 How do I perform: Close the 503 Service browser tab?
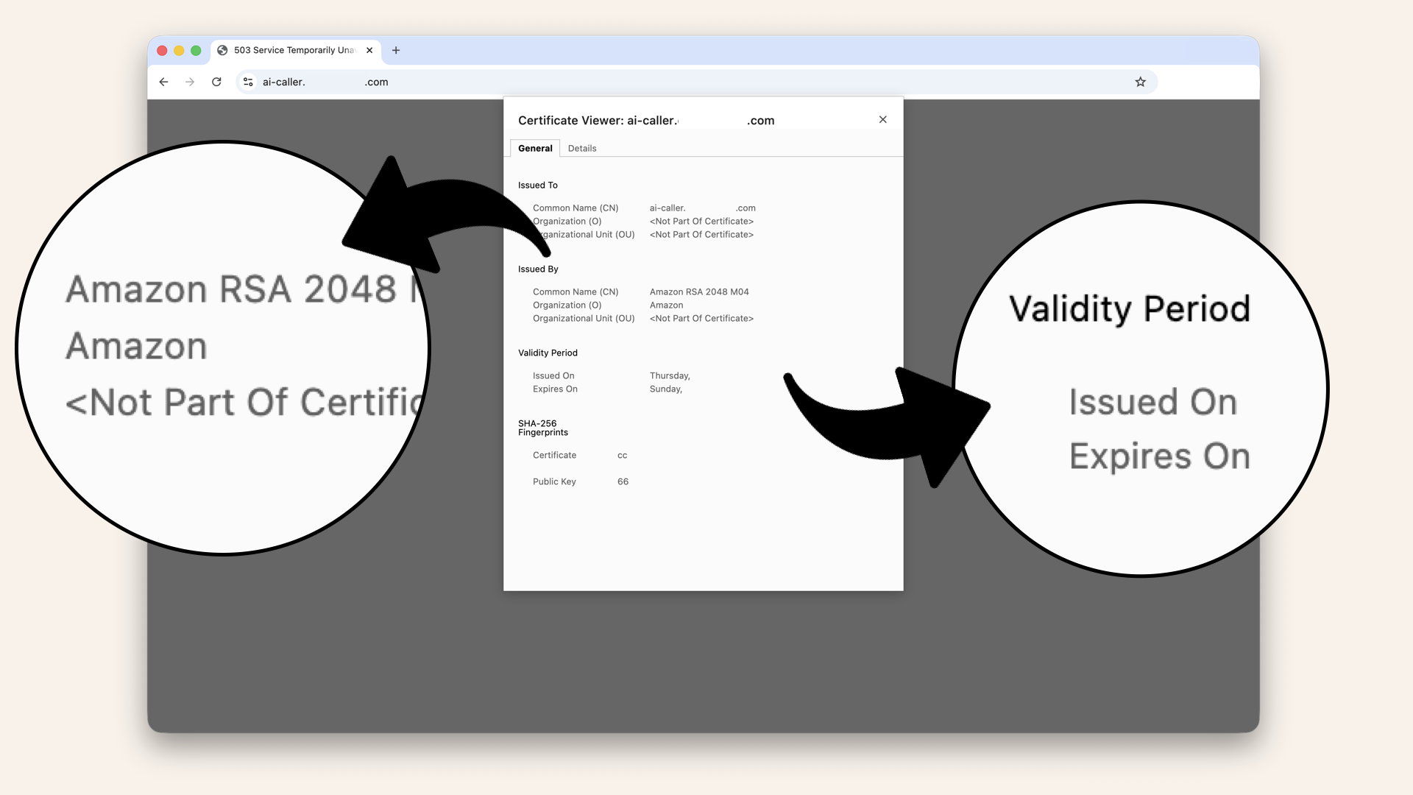(369, 50)
